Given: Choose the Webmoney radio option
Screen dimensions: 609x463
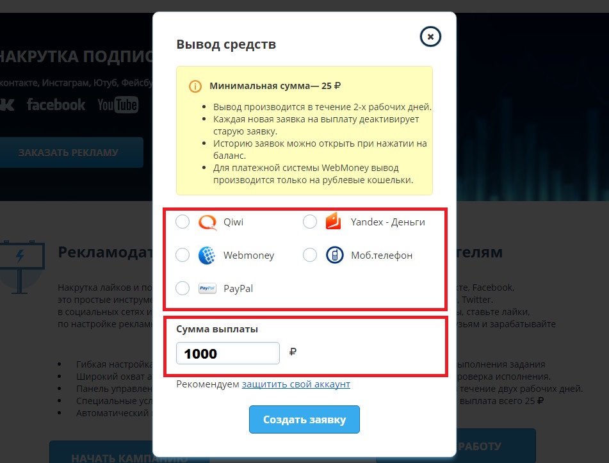Looking at the screenshot, I should point(183,255).
